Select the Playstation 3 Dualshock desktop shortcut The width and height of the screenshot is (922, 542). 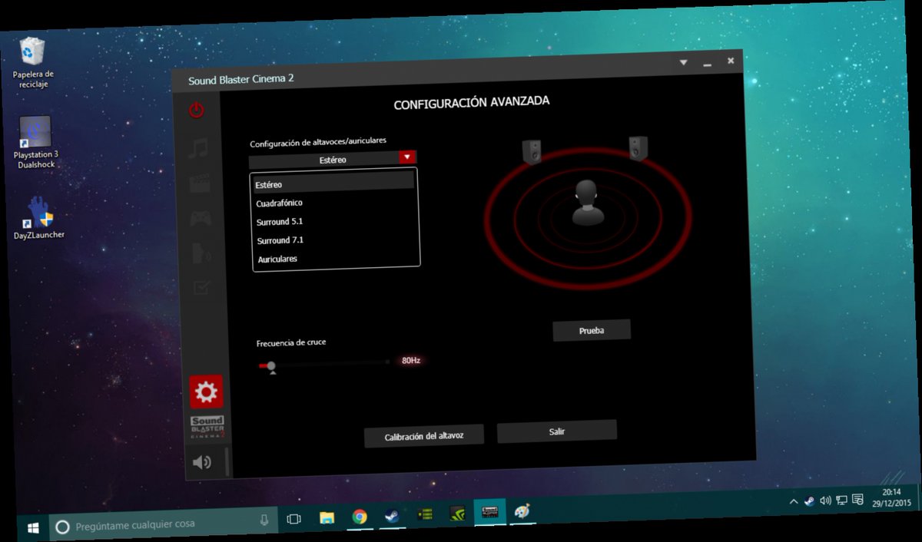coord(36,143)
